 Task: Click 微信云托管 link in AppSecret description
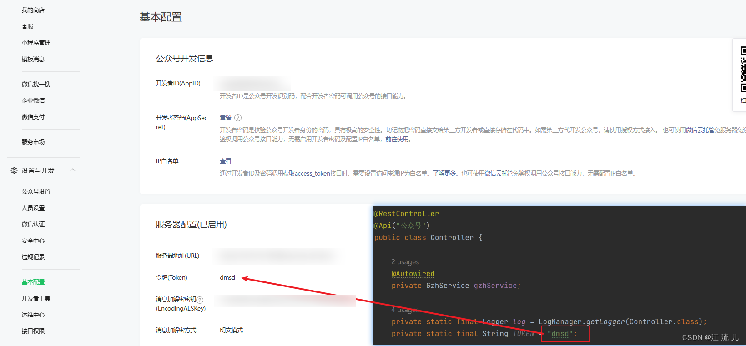[700, 130]
